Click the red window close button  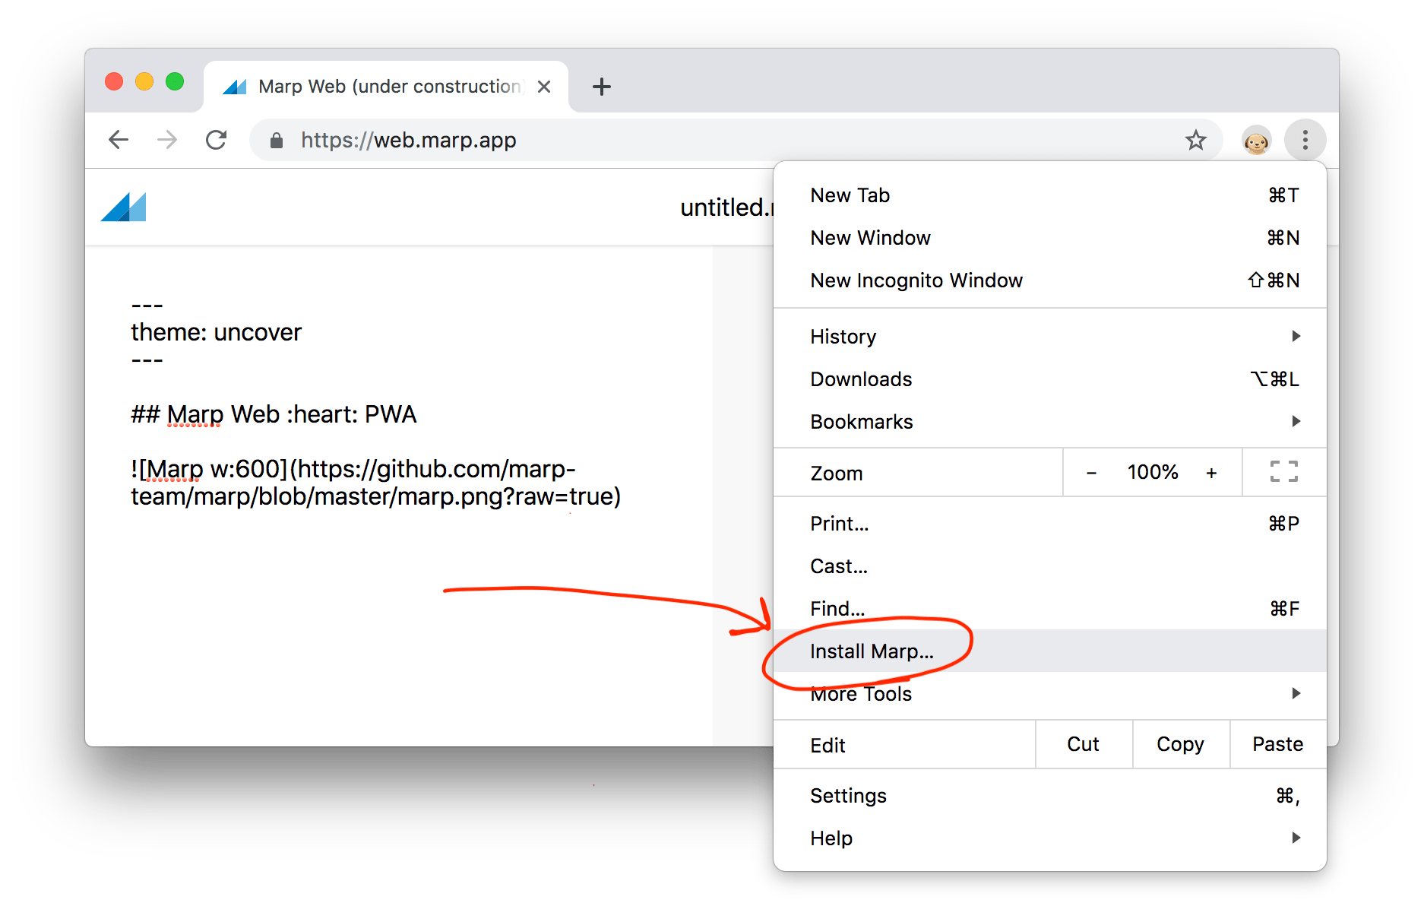(x=114, y=81)
